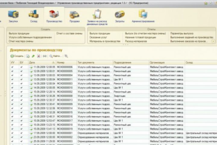Click Услуги собственным подразделениям link
This screenshot has width=217, height=145.
(x=30, y=37)
